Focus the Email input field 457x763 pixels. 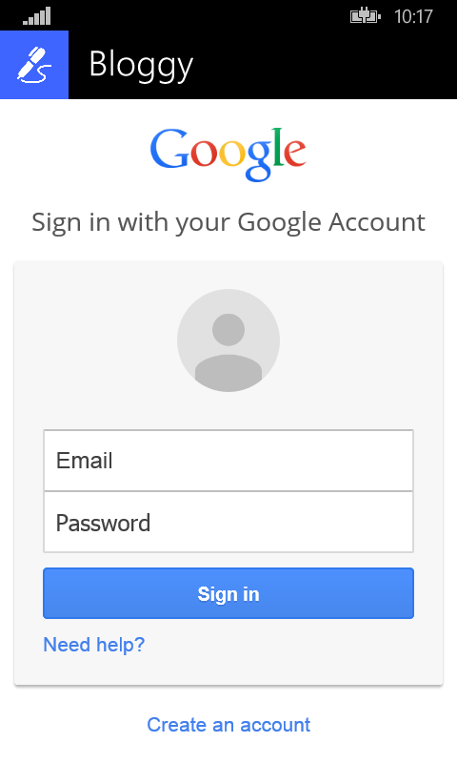[228, 461]
